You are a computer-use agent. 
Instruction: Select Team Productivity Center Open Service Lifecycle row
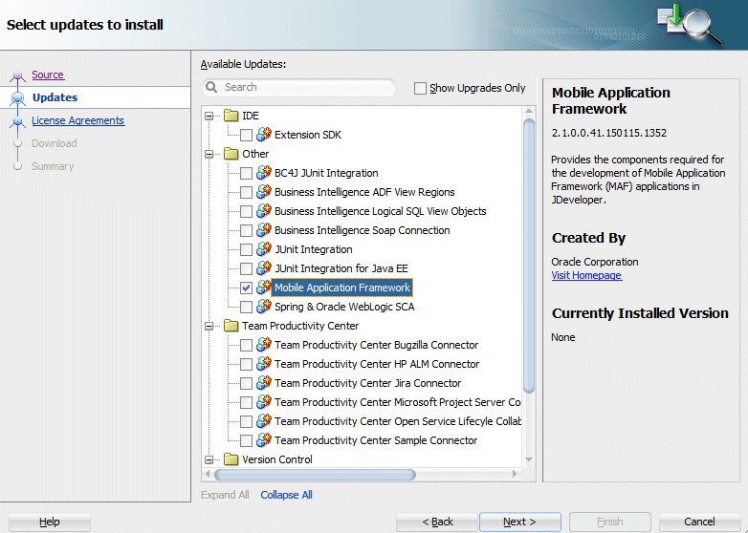tap(397, 421)
